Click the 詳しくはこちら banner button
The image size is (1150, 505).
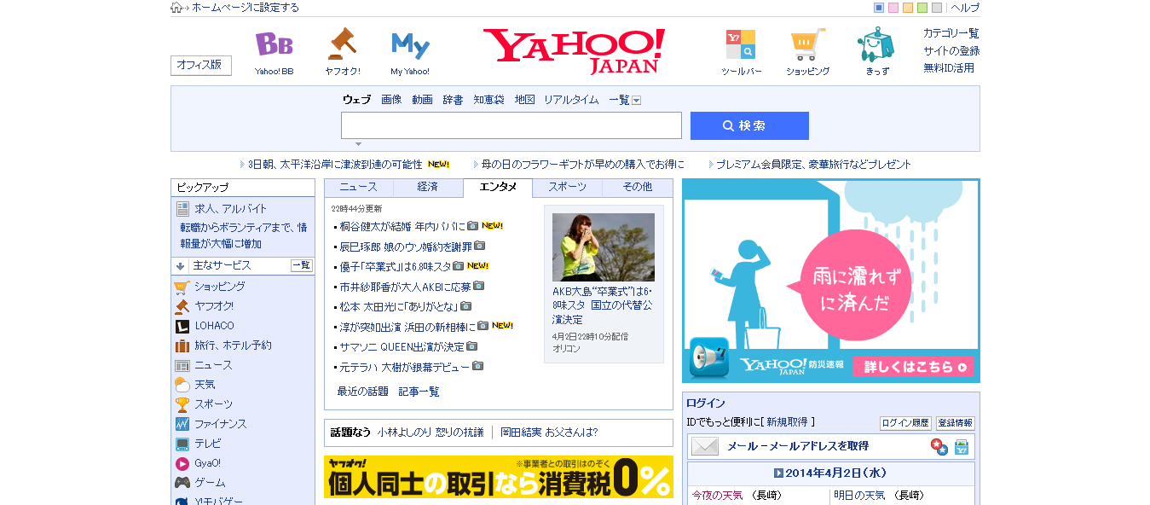(913, 367)
